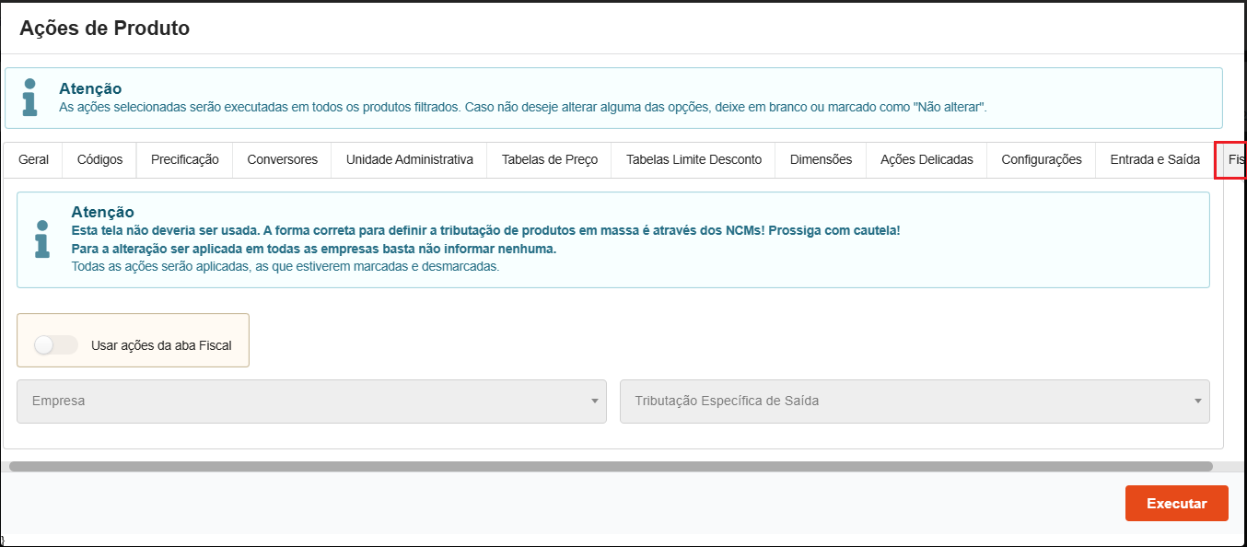The height and width of the screenshot is (547, 1247).
Task: Select the partially visible Fiscal tab
Action: 1233,159
